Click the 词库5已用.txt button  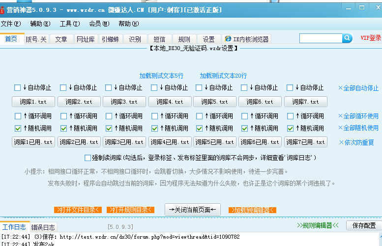215,142
